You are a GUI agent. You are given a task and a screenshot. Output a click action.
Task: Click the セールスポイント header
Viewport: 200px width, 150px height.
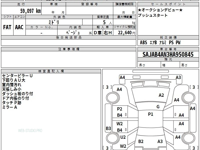168,4
